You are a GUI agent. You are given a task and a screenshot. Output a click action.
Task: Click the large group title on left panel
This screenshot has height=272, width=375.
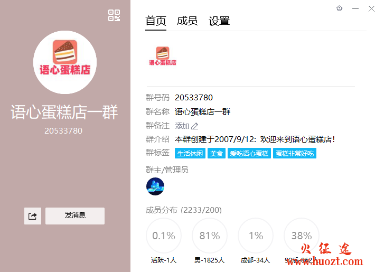point(64,112)
